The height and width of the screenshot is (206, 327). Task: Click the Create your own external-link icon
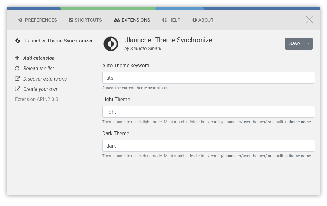pyautogui.click(x=18, y=89)
